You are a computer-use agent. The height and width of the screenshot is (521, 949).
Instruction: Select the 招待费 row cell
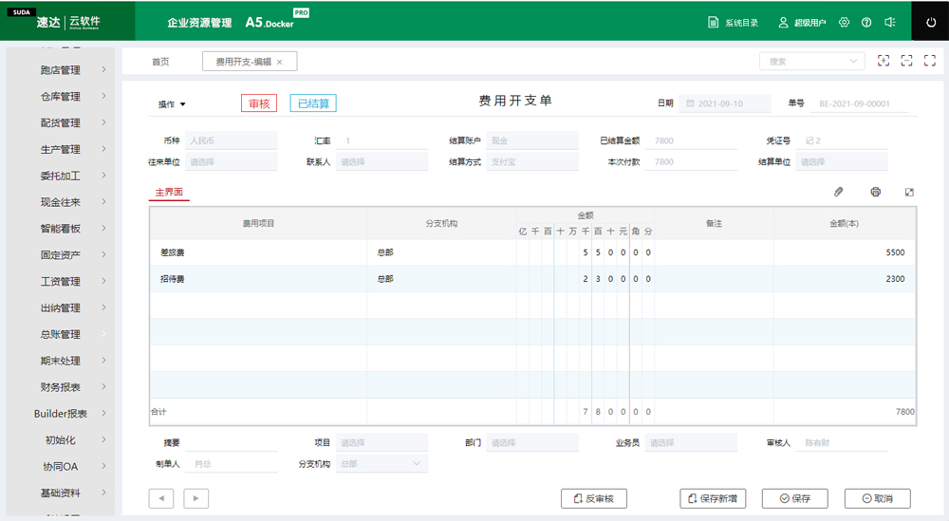[x=258, y=279]
